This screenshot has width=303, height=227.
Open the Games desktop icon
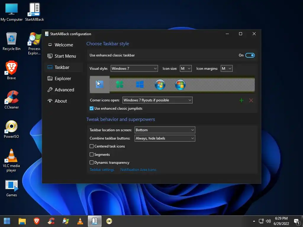12,188
